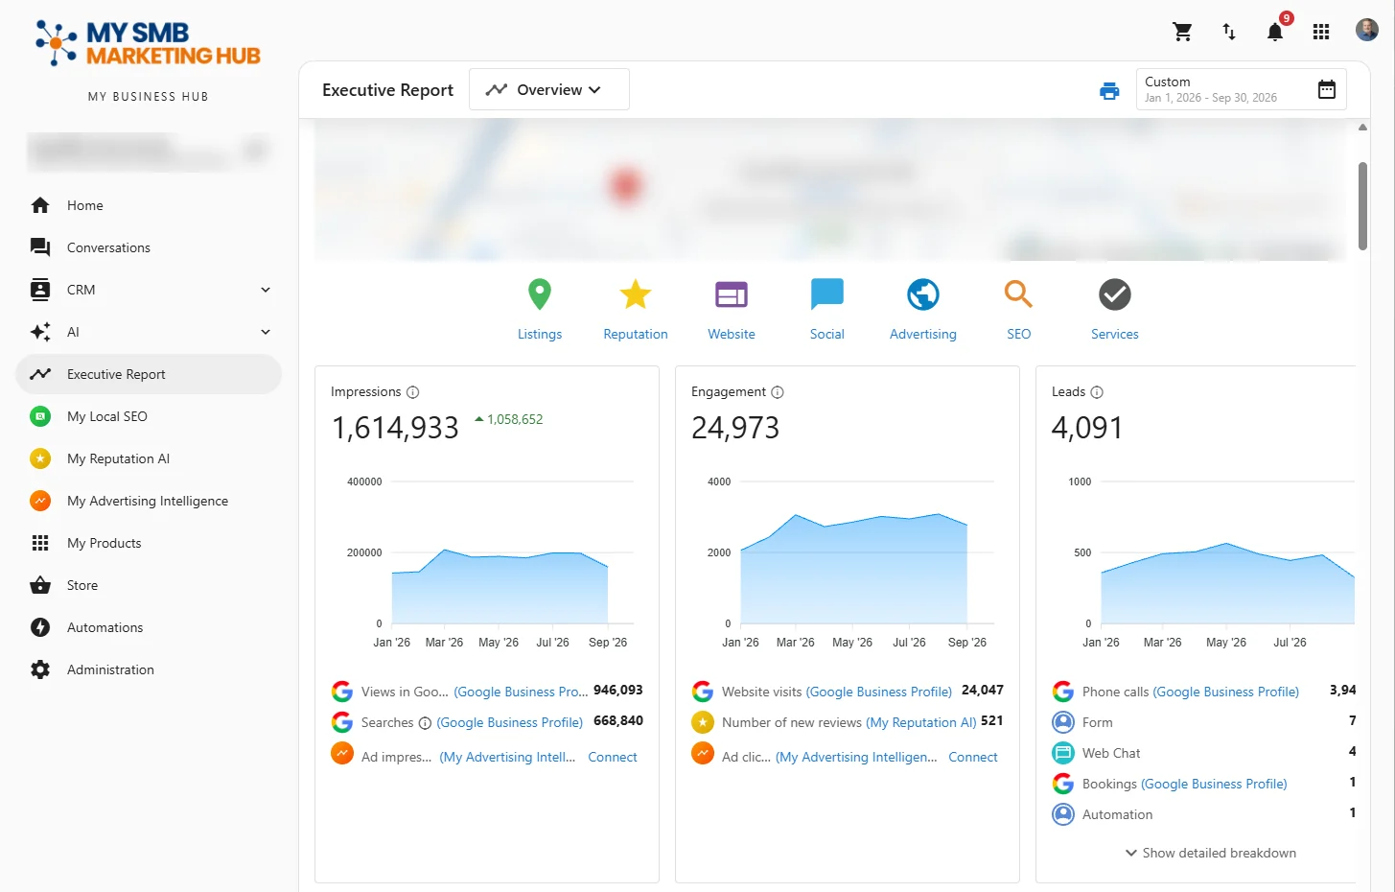Jump to the Website section
The width and height of the screenshot is (1395, 892).
click(x=732, y=309)
